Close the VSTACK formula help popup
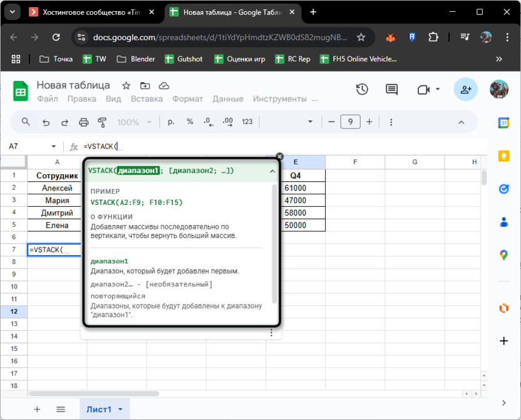 point(280,157)
